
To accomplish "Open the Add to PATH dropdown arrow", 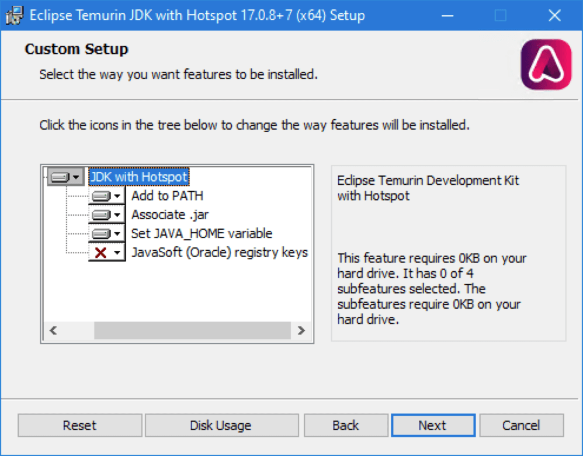I will (x=117, y=196).
